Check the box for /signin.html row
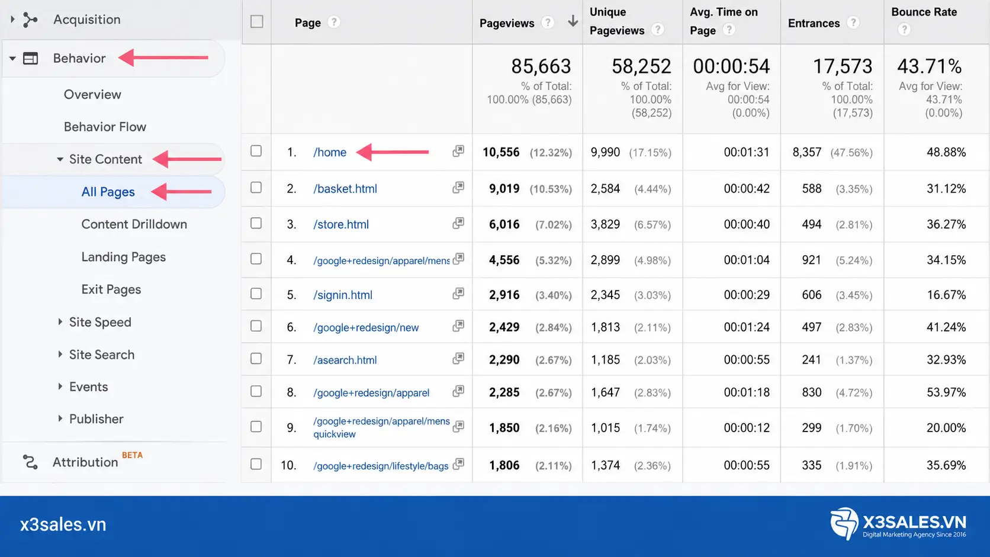This screenshot has height=557, width=990. click(256, 294)
